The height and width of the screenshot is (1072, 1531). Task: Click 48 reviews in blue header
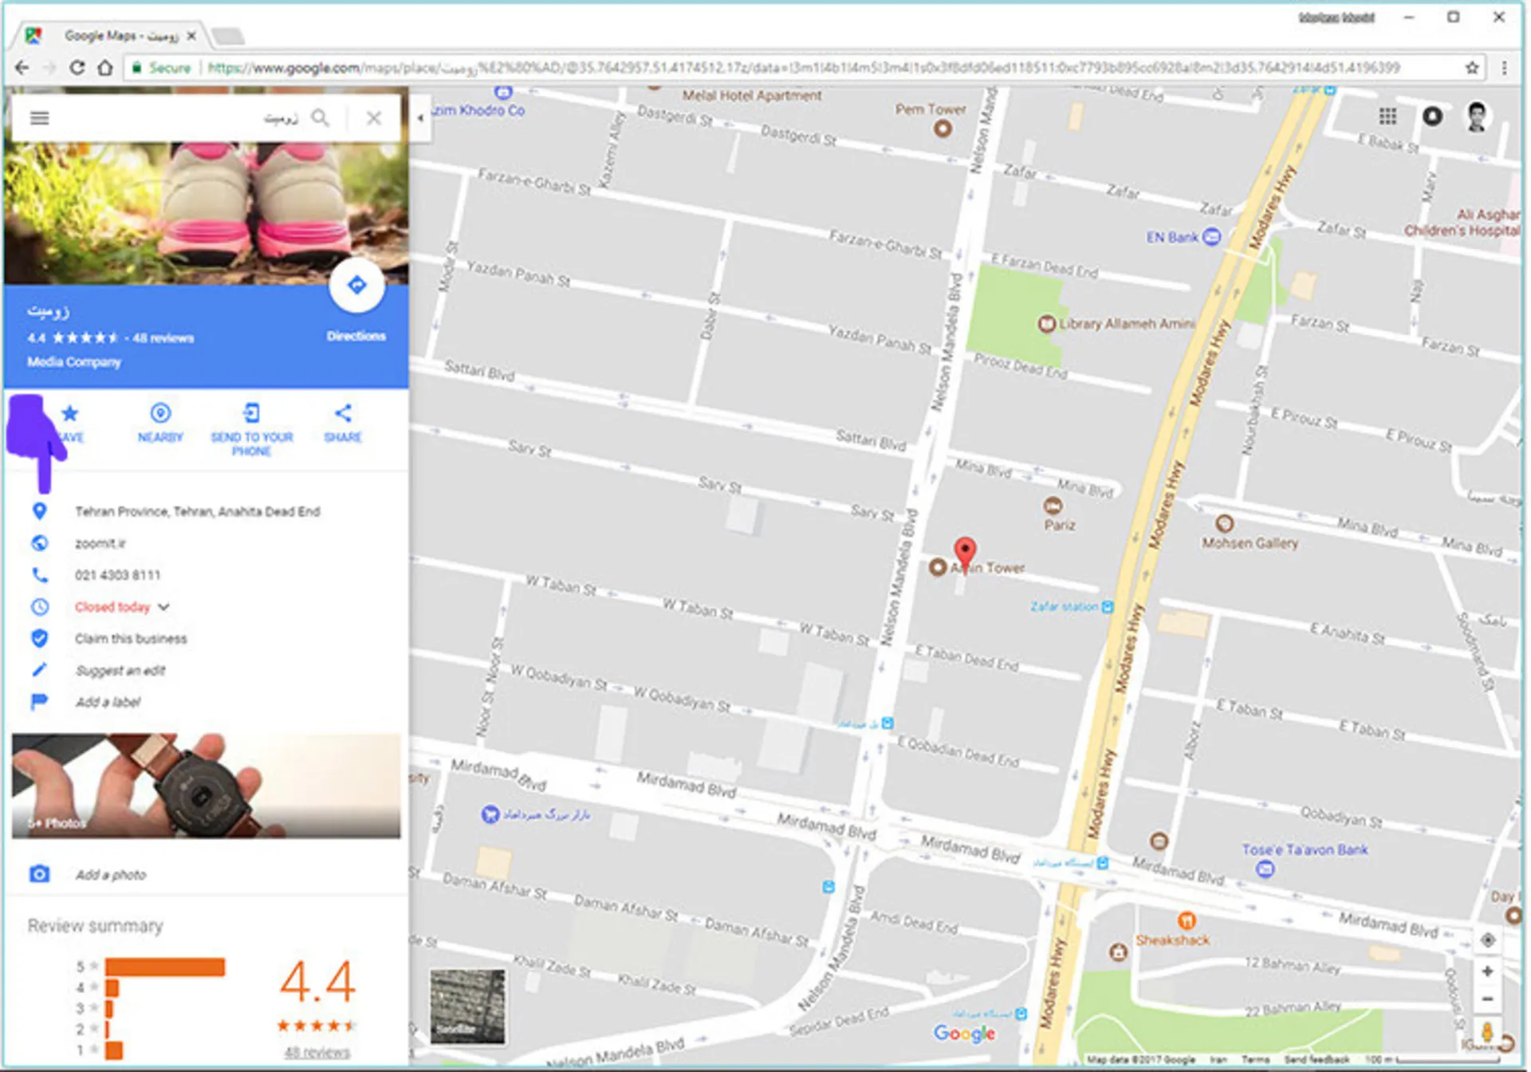[x=163, y=338]
